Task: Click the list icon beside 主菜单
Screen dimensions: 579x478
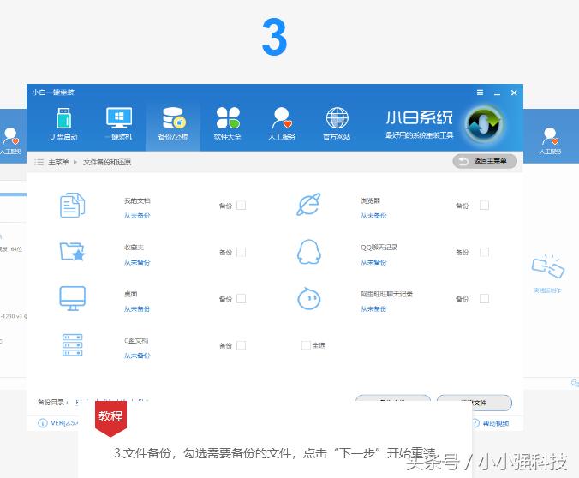Action: coord(39,162)
